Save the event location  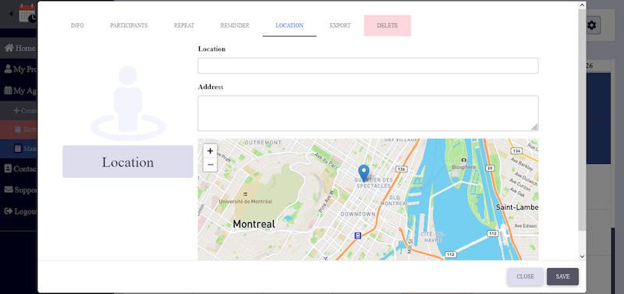click(562, 277)
